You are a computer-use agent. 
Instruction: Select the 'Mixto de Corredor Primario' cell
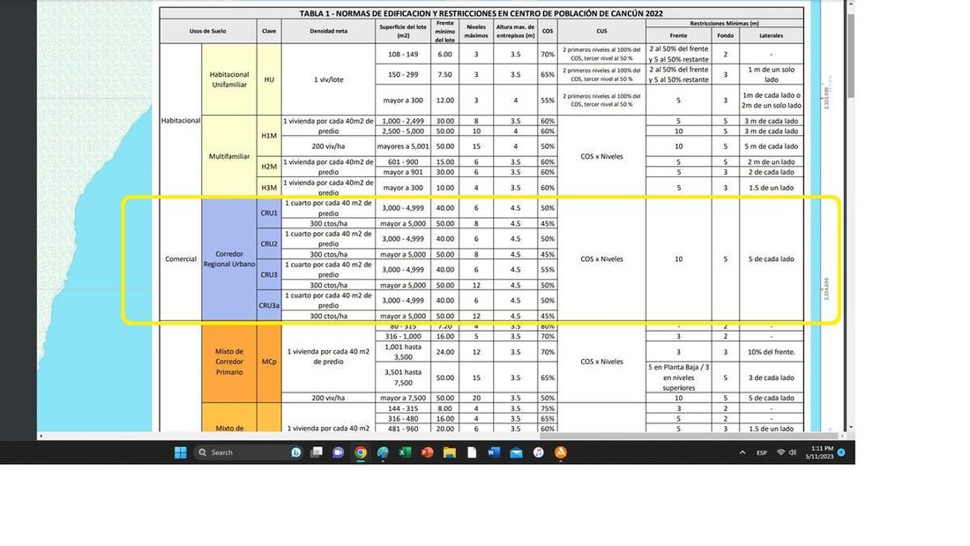(229, 362)
